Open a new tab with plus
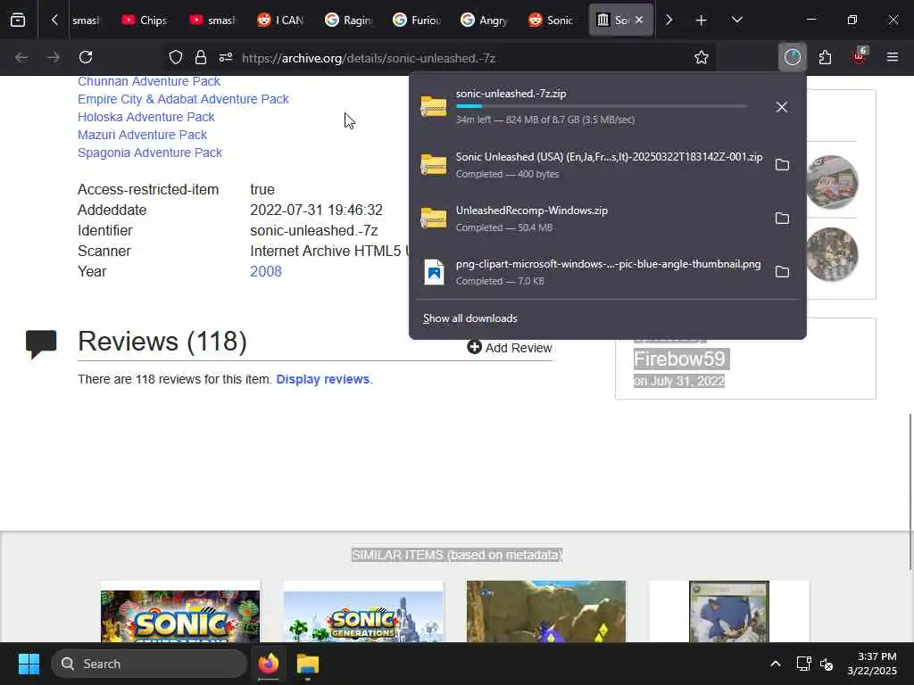This screenshot has width=914, height=685. point(702,21)
